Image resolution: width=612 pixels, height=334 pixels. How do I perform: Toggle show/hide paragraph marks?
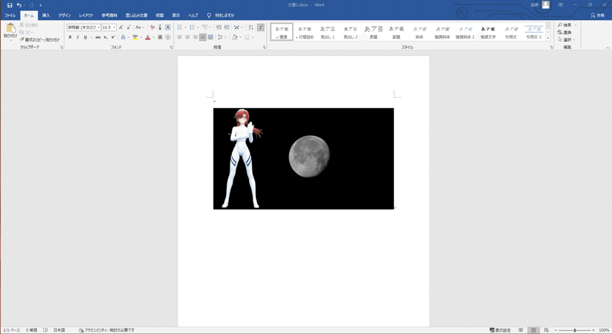[x=261, y=27]
